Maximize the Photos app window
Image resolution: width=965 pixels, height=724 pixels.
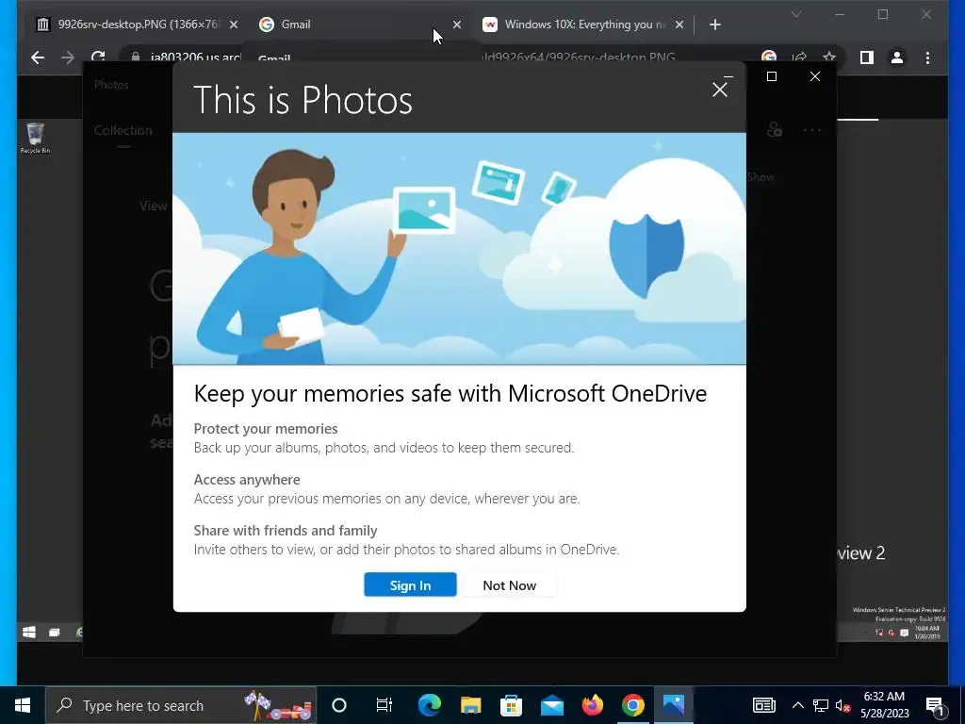click(772, 76)
